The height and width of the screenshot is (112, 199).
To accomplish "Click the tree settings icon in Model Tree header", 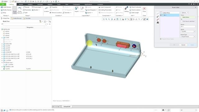I will click(x=40, y=21).
